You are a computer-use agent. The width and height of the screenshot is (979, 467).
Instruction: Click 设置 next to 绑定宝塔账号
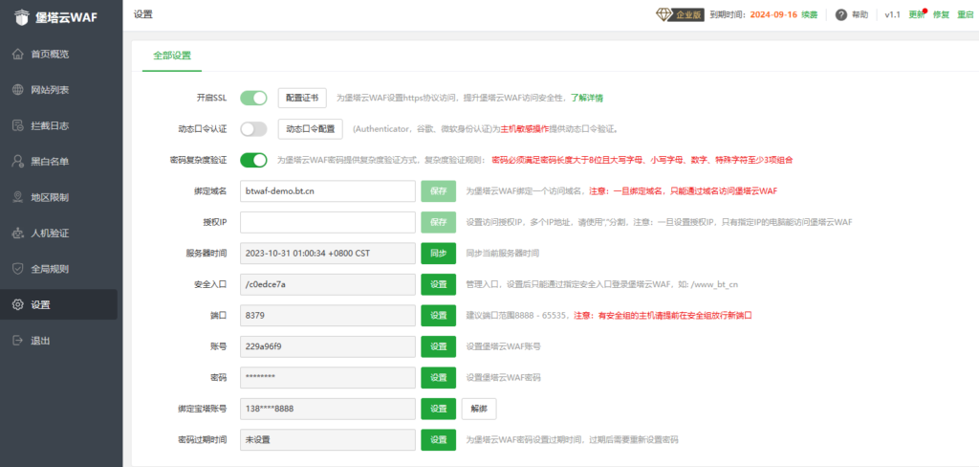[x=438, y=409]
